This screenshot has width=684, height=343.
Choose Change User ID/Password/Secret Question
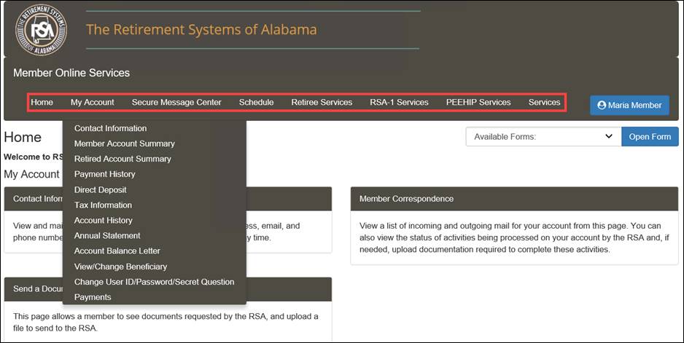tap(155, 282)
